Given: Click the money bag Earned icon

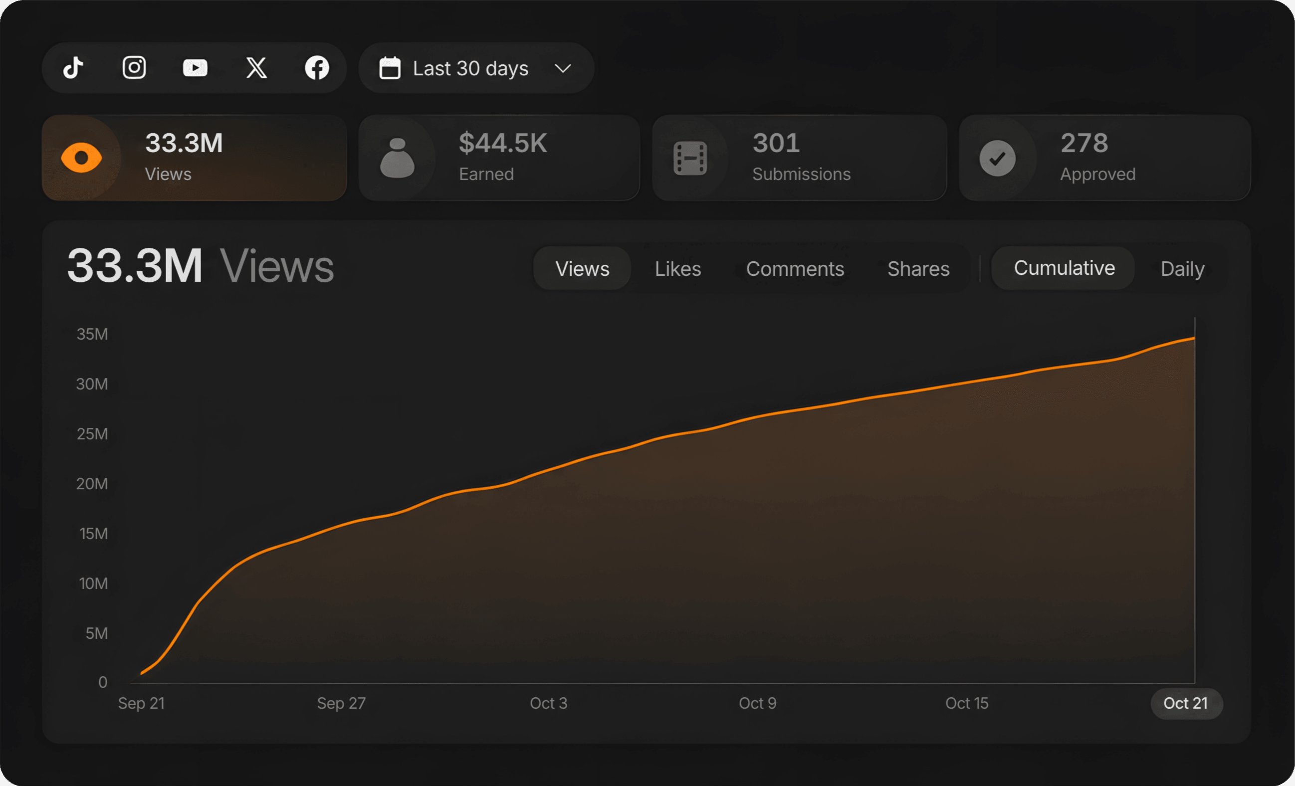Looking at the screenshot, I should click(397, 158).
